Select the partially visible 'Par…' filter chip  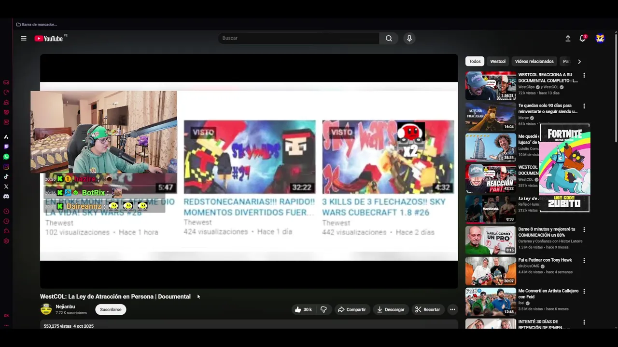(x=566, y=62)
